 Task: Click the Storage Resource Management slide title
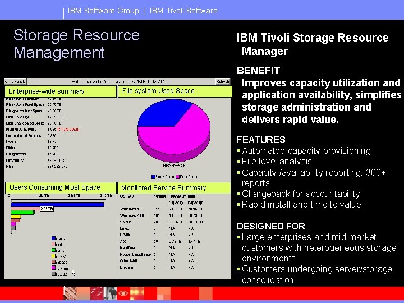[x=77, y=44]
